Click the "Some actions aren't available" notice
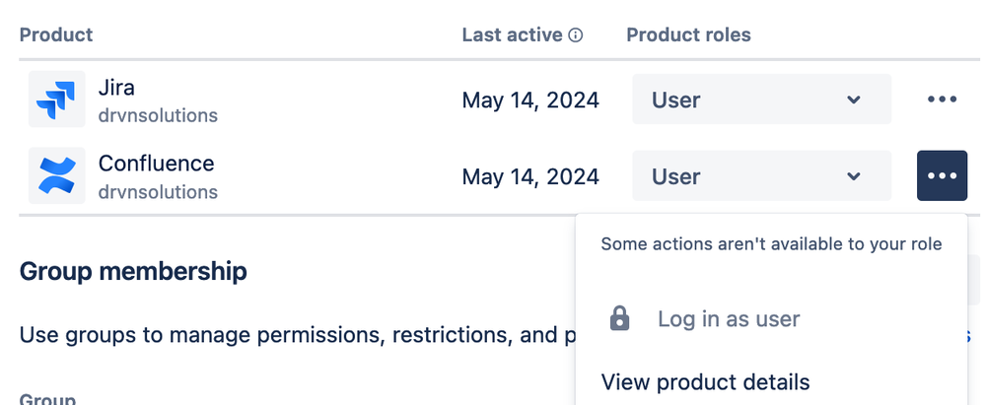 771,243
